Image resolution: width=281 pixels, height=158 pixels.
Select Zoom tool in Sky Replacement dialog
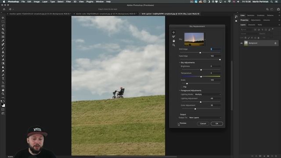173,45
